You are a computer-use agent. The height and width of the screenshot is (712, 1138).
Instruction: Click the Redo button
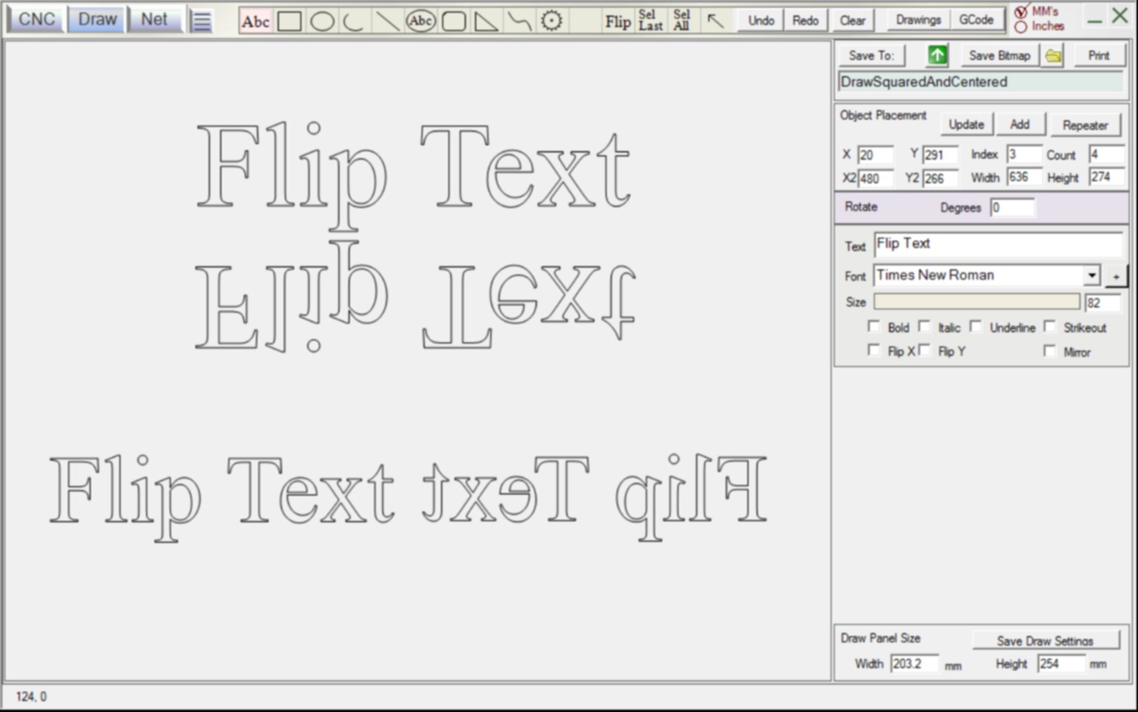pos(806,20)
